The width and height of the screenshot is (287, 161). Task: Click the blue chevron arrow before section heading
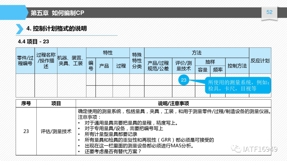pyautogui.click(x=20, y=29)
